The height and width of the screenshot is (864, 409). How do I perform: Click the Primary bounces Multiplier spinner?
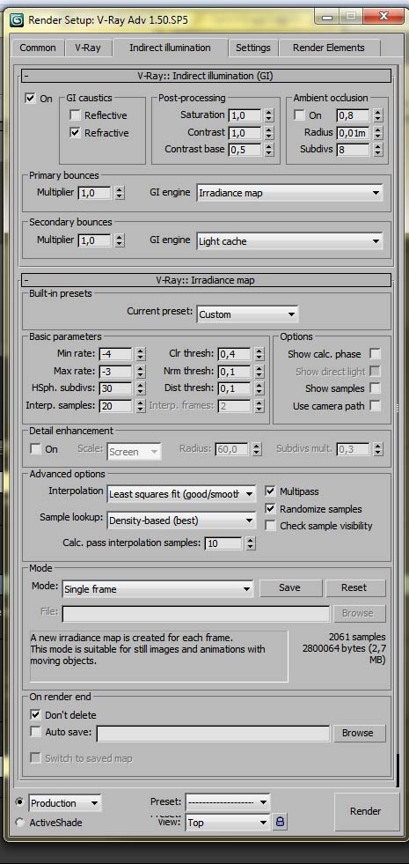[x=120, y=193]
